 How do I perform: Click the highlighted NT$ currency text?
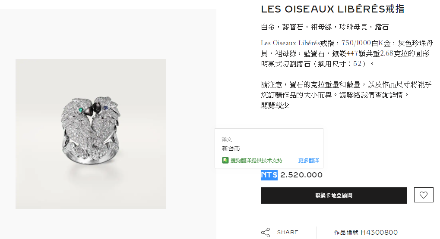[269, 175]
